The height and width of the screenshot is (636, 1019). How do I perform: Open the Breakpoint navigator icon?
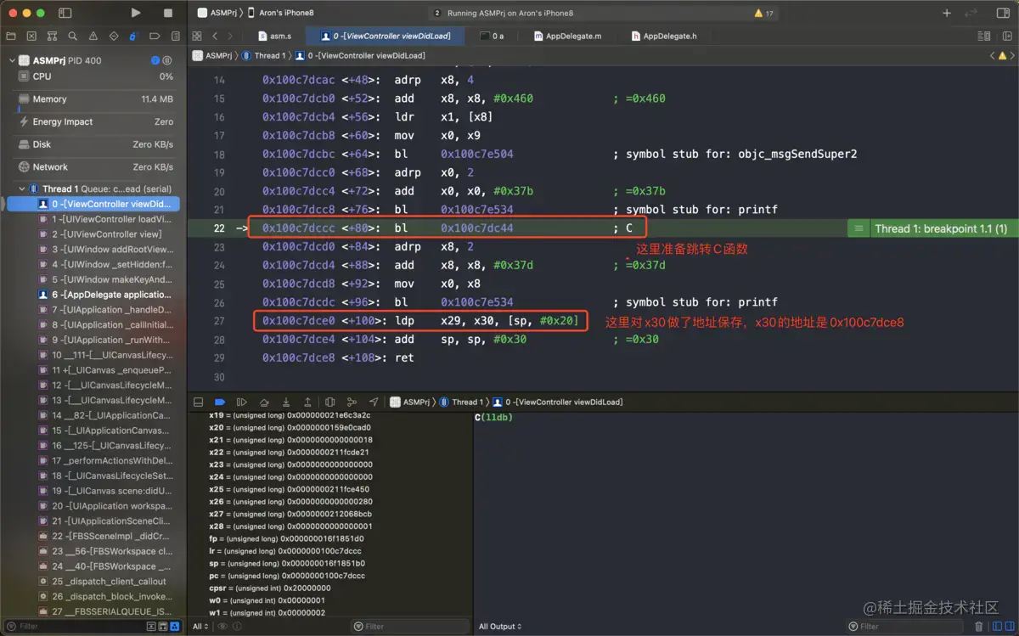tap(154, 37)
